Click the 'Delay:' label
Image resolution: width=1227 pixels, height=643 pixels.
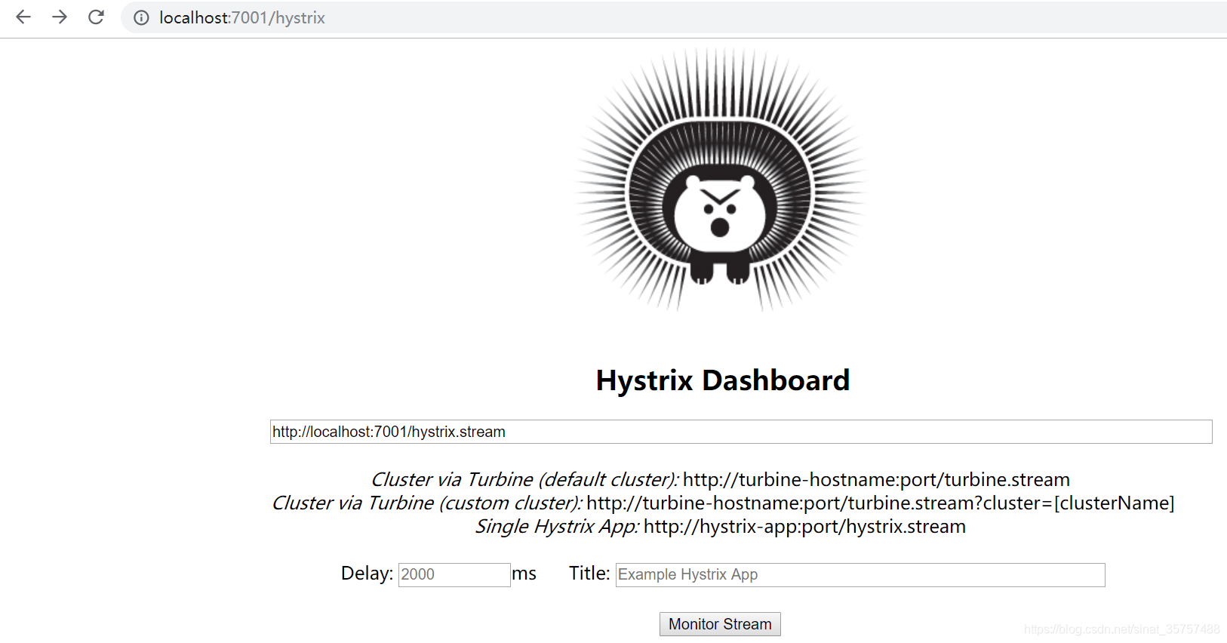pyautogui.click(x=367, y=573)
